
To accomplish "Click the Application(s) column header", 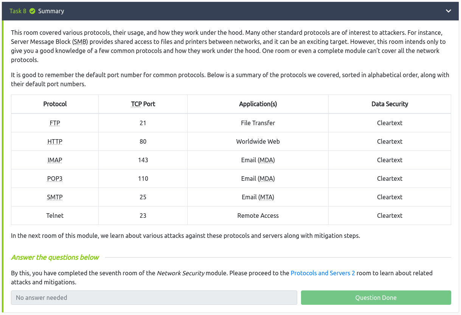I will (258, 104).
